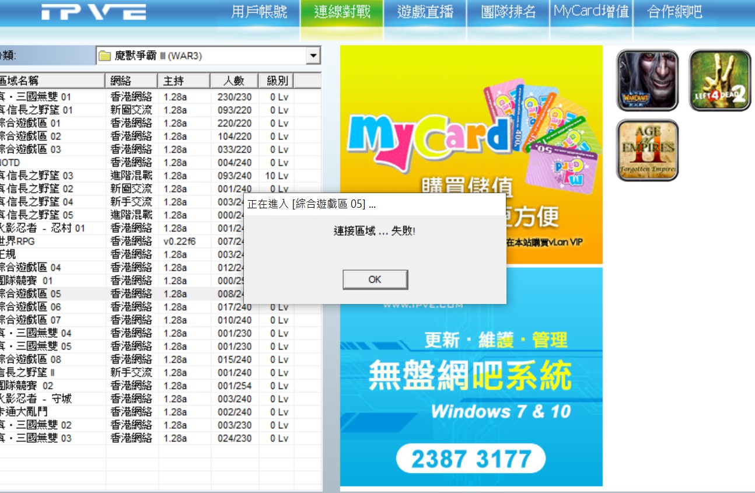Viewport: 755px width, 493px height.
Task: Select the 信長之野望 02 room
Action: pyautogui.click(x=160, y=188)
